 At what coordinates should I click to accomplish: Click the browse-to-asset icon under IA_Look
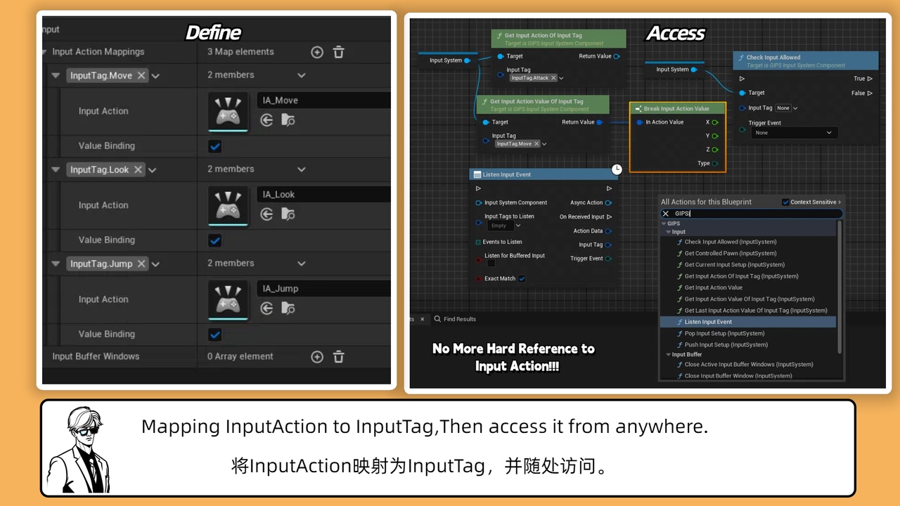pyautogui.click(x=286, y=214)
